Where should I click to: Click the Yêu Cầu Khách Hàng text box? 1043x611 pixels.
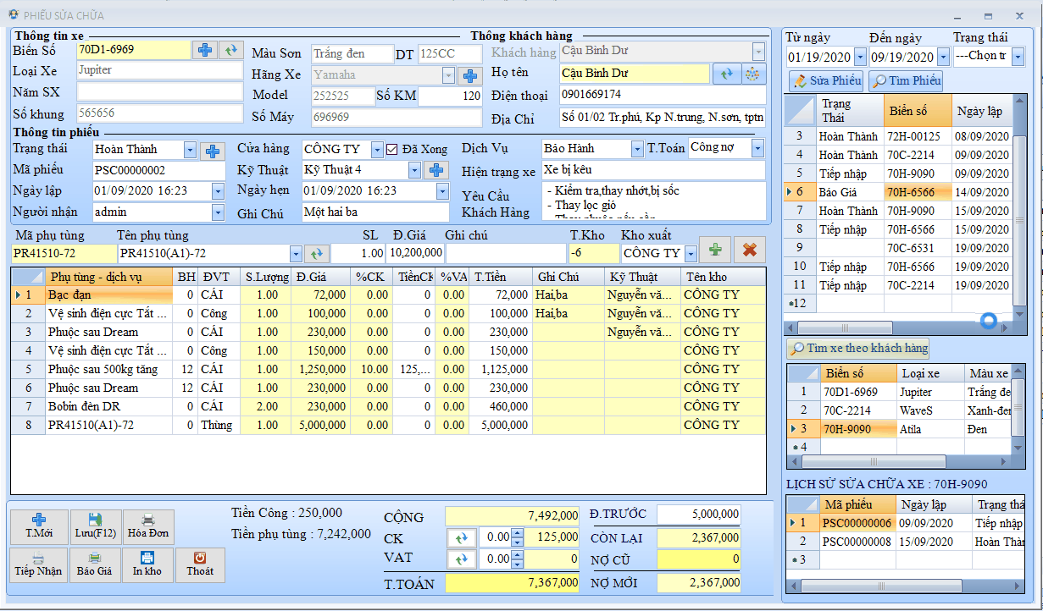654,201
